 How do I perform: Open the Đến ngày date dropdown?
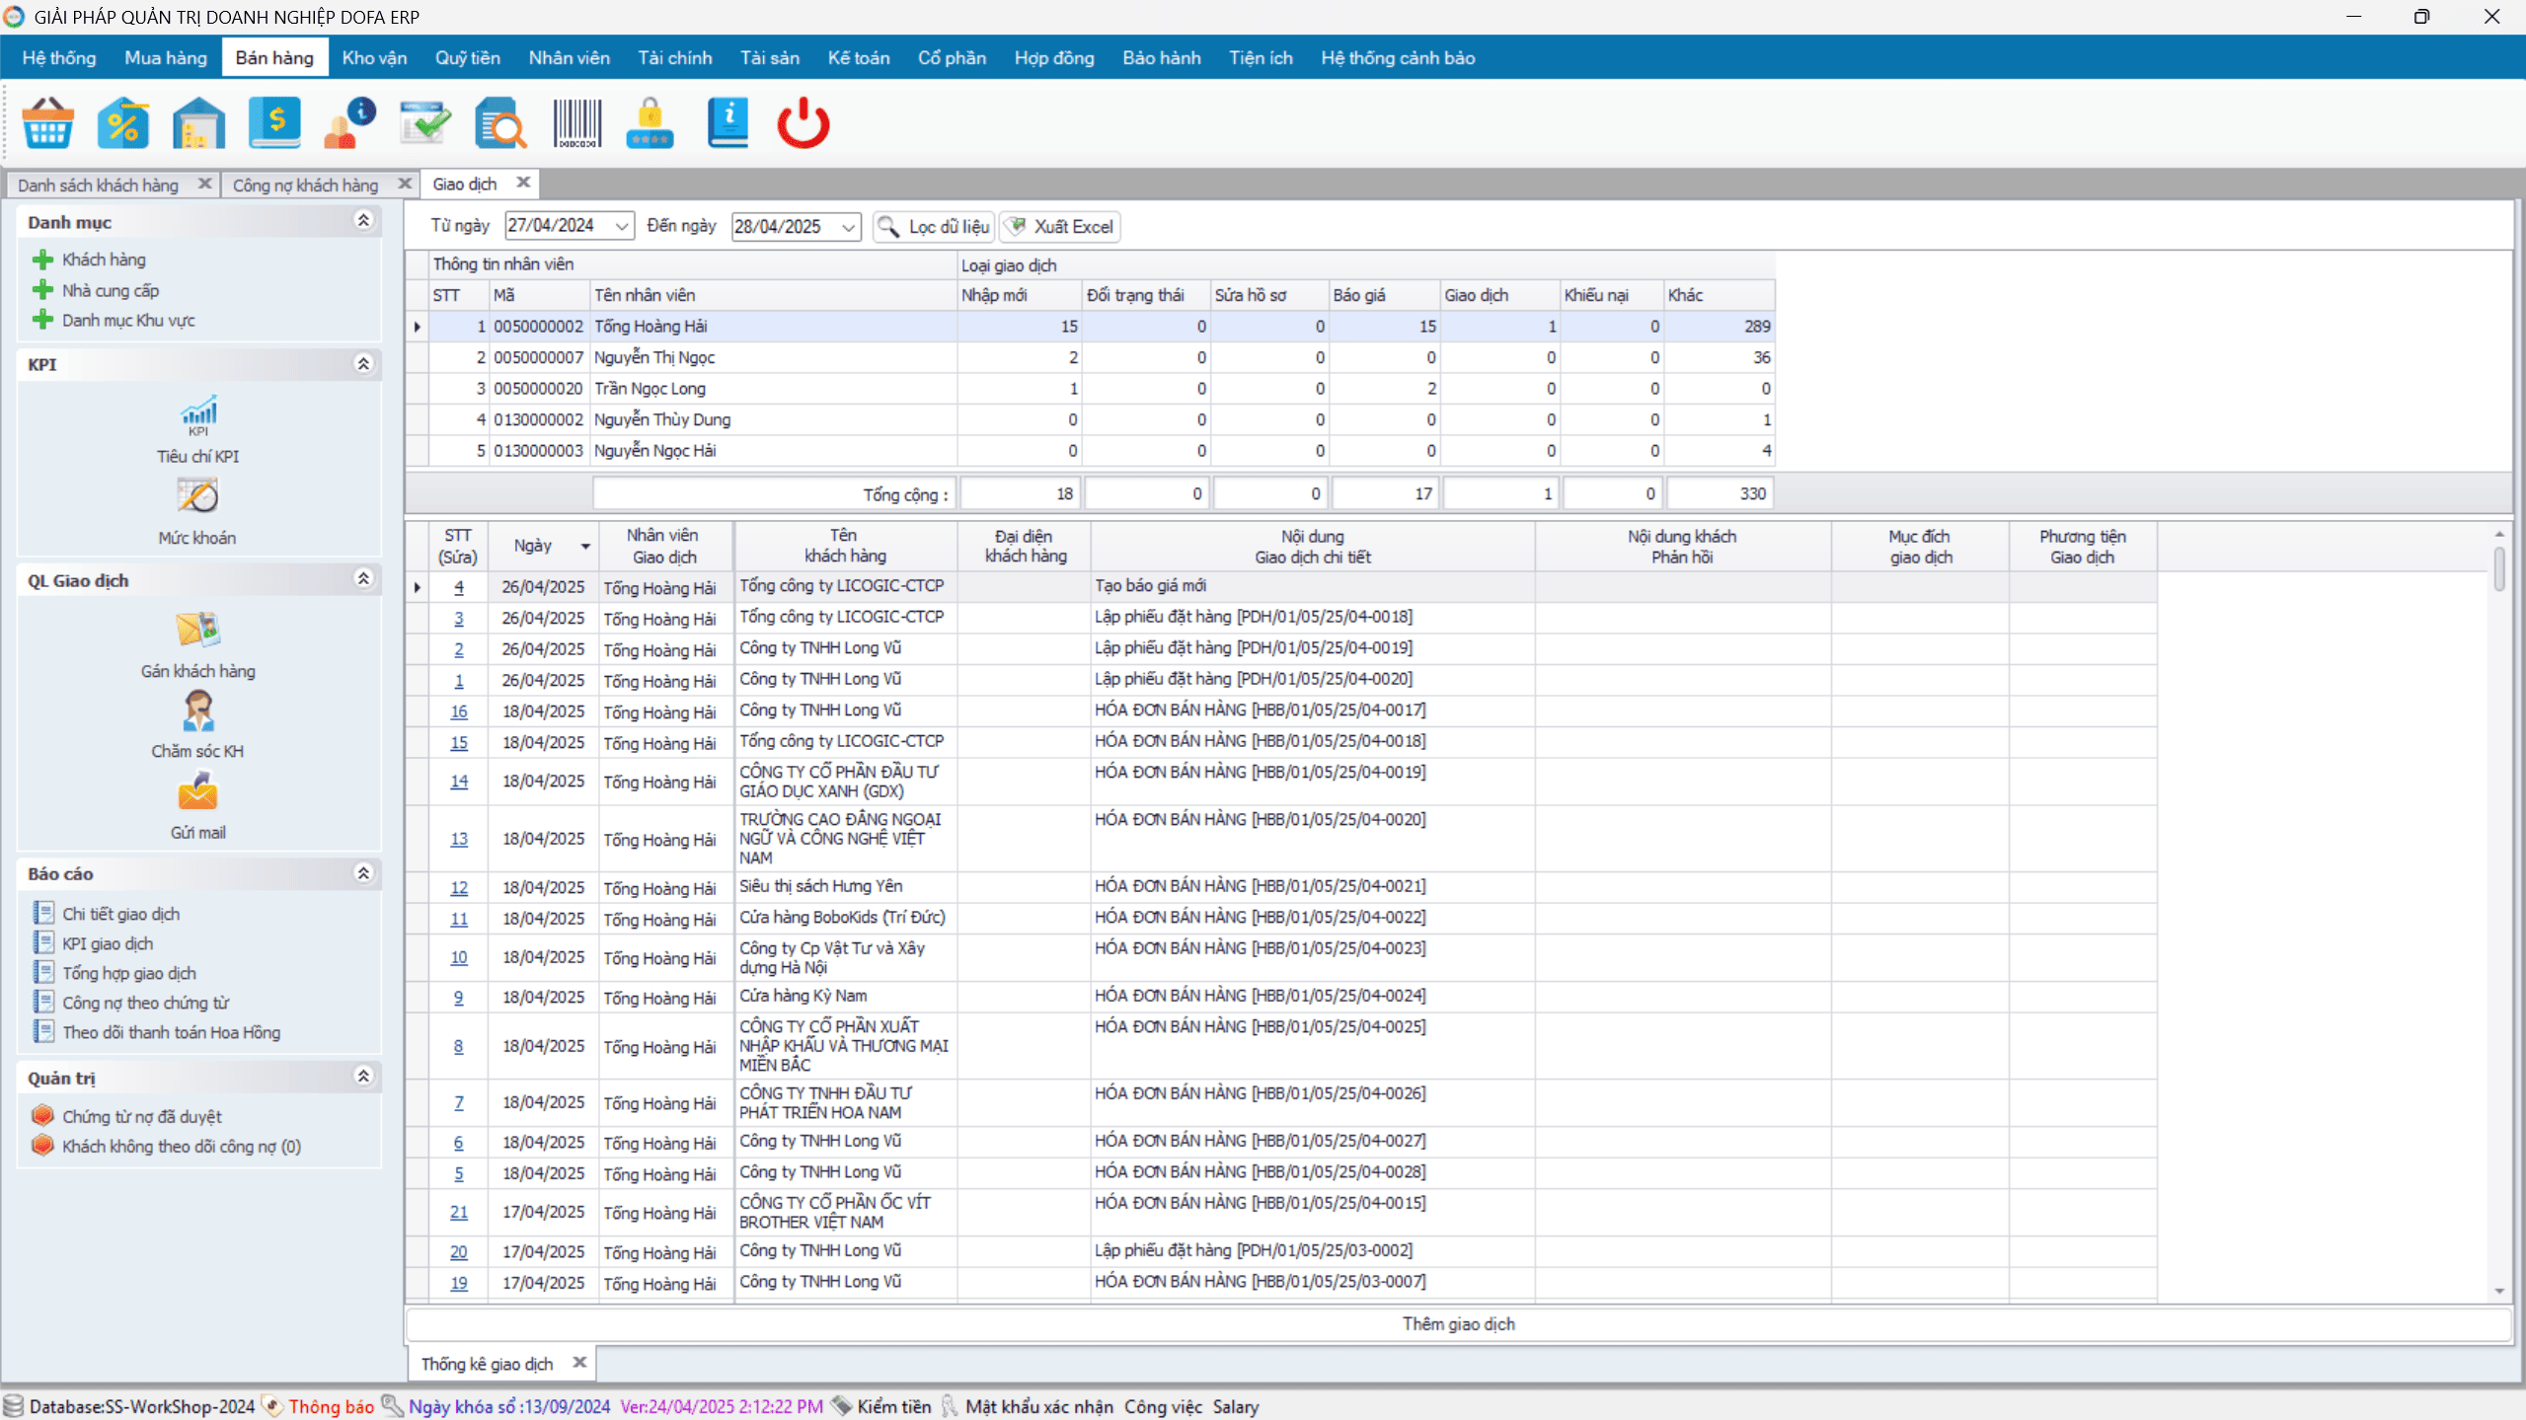[x=848, y=227]
